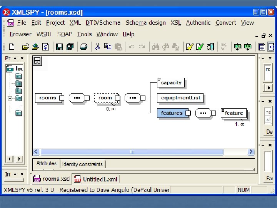Screen dimensions: 277x208
Task: Collapse the project tree folder node
Action: click(10, 98)
